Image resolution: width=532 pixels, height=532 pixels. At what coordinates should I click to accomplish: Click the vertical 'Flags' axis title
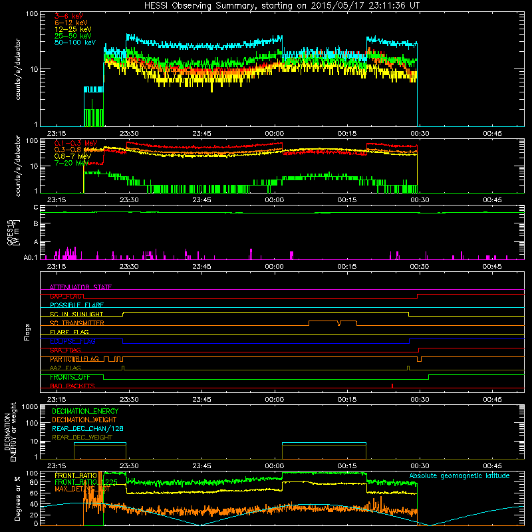(27, 332)
